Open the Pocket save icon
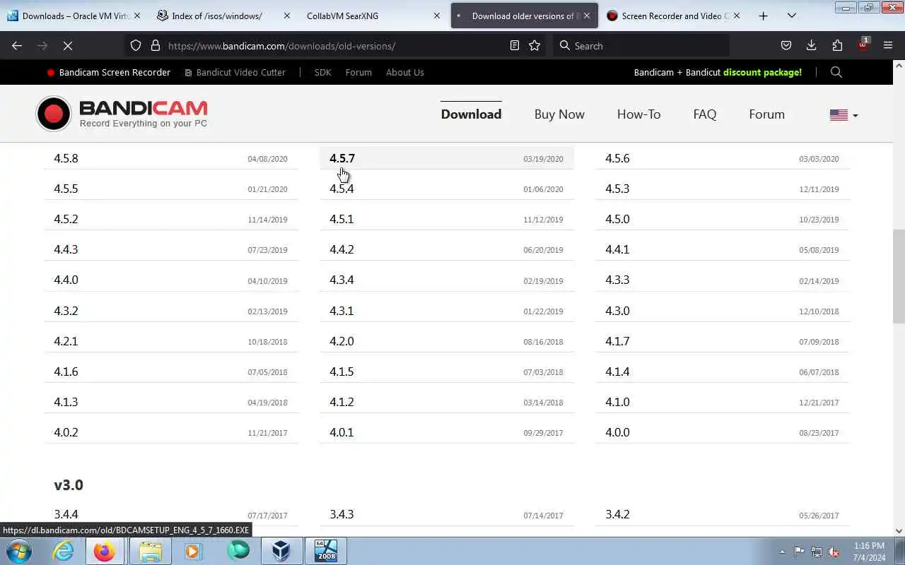The image size is (905, 565). point(786,45)
